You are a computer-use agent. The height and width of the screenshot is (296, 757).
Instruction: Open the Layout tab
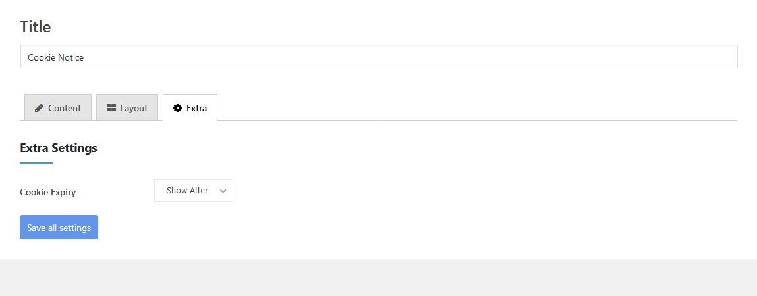(127, 107)
